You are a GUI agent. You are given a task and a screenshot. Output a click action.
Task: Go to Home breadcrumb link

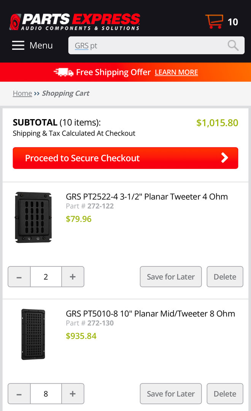tap(22, 93)
